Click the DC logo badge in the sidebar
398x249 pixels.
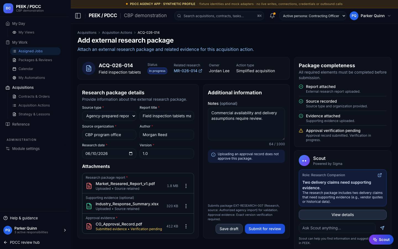tap(8, 8)
